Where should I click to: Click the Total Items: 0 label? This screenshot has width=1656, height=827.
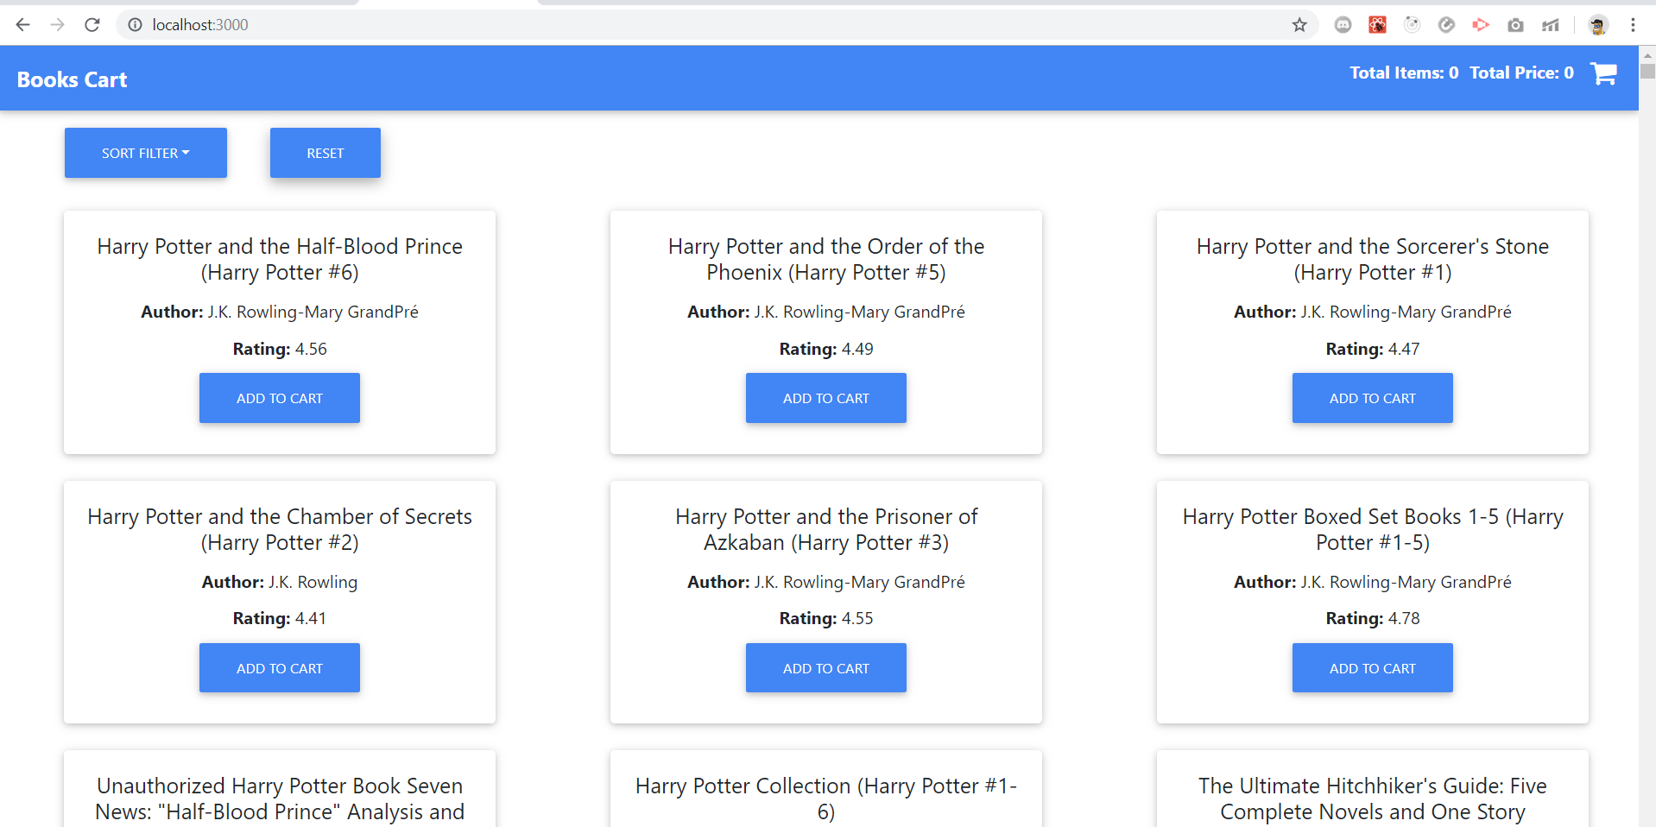click(x=1404, y=73)
